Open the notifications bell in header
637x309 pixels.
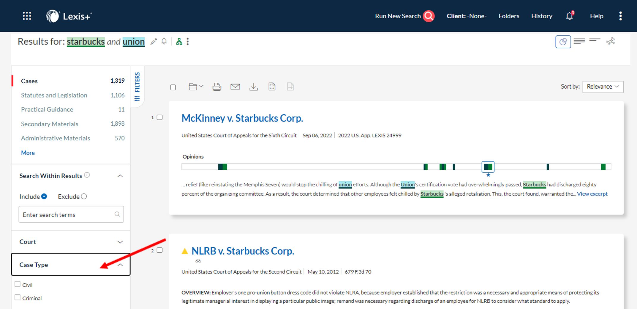click(x=570, y=16)
